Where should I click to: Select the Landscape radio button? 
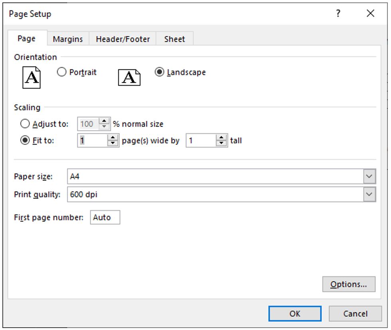click(x=159, y=73)
